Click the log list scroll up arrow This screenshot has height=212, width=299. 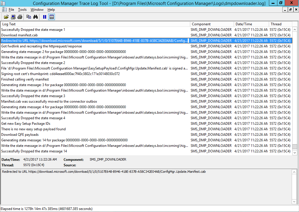click(295, 30)
